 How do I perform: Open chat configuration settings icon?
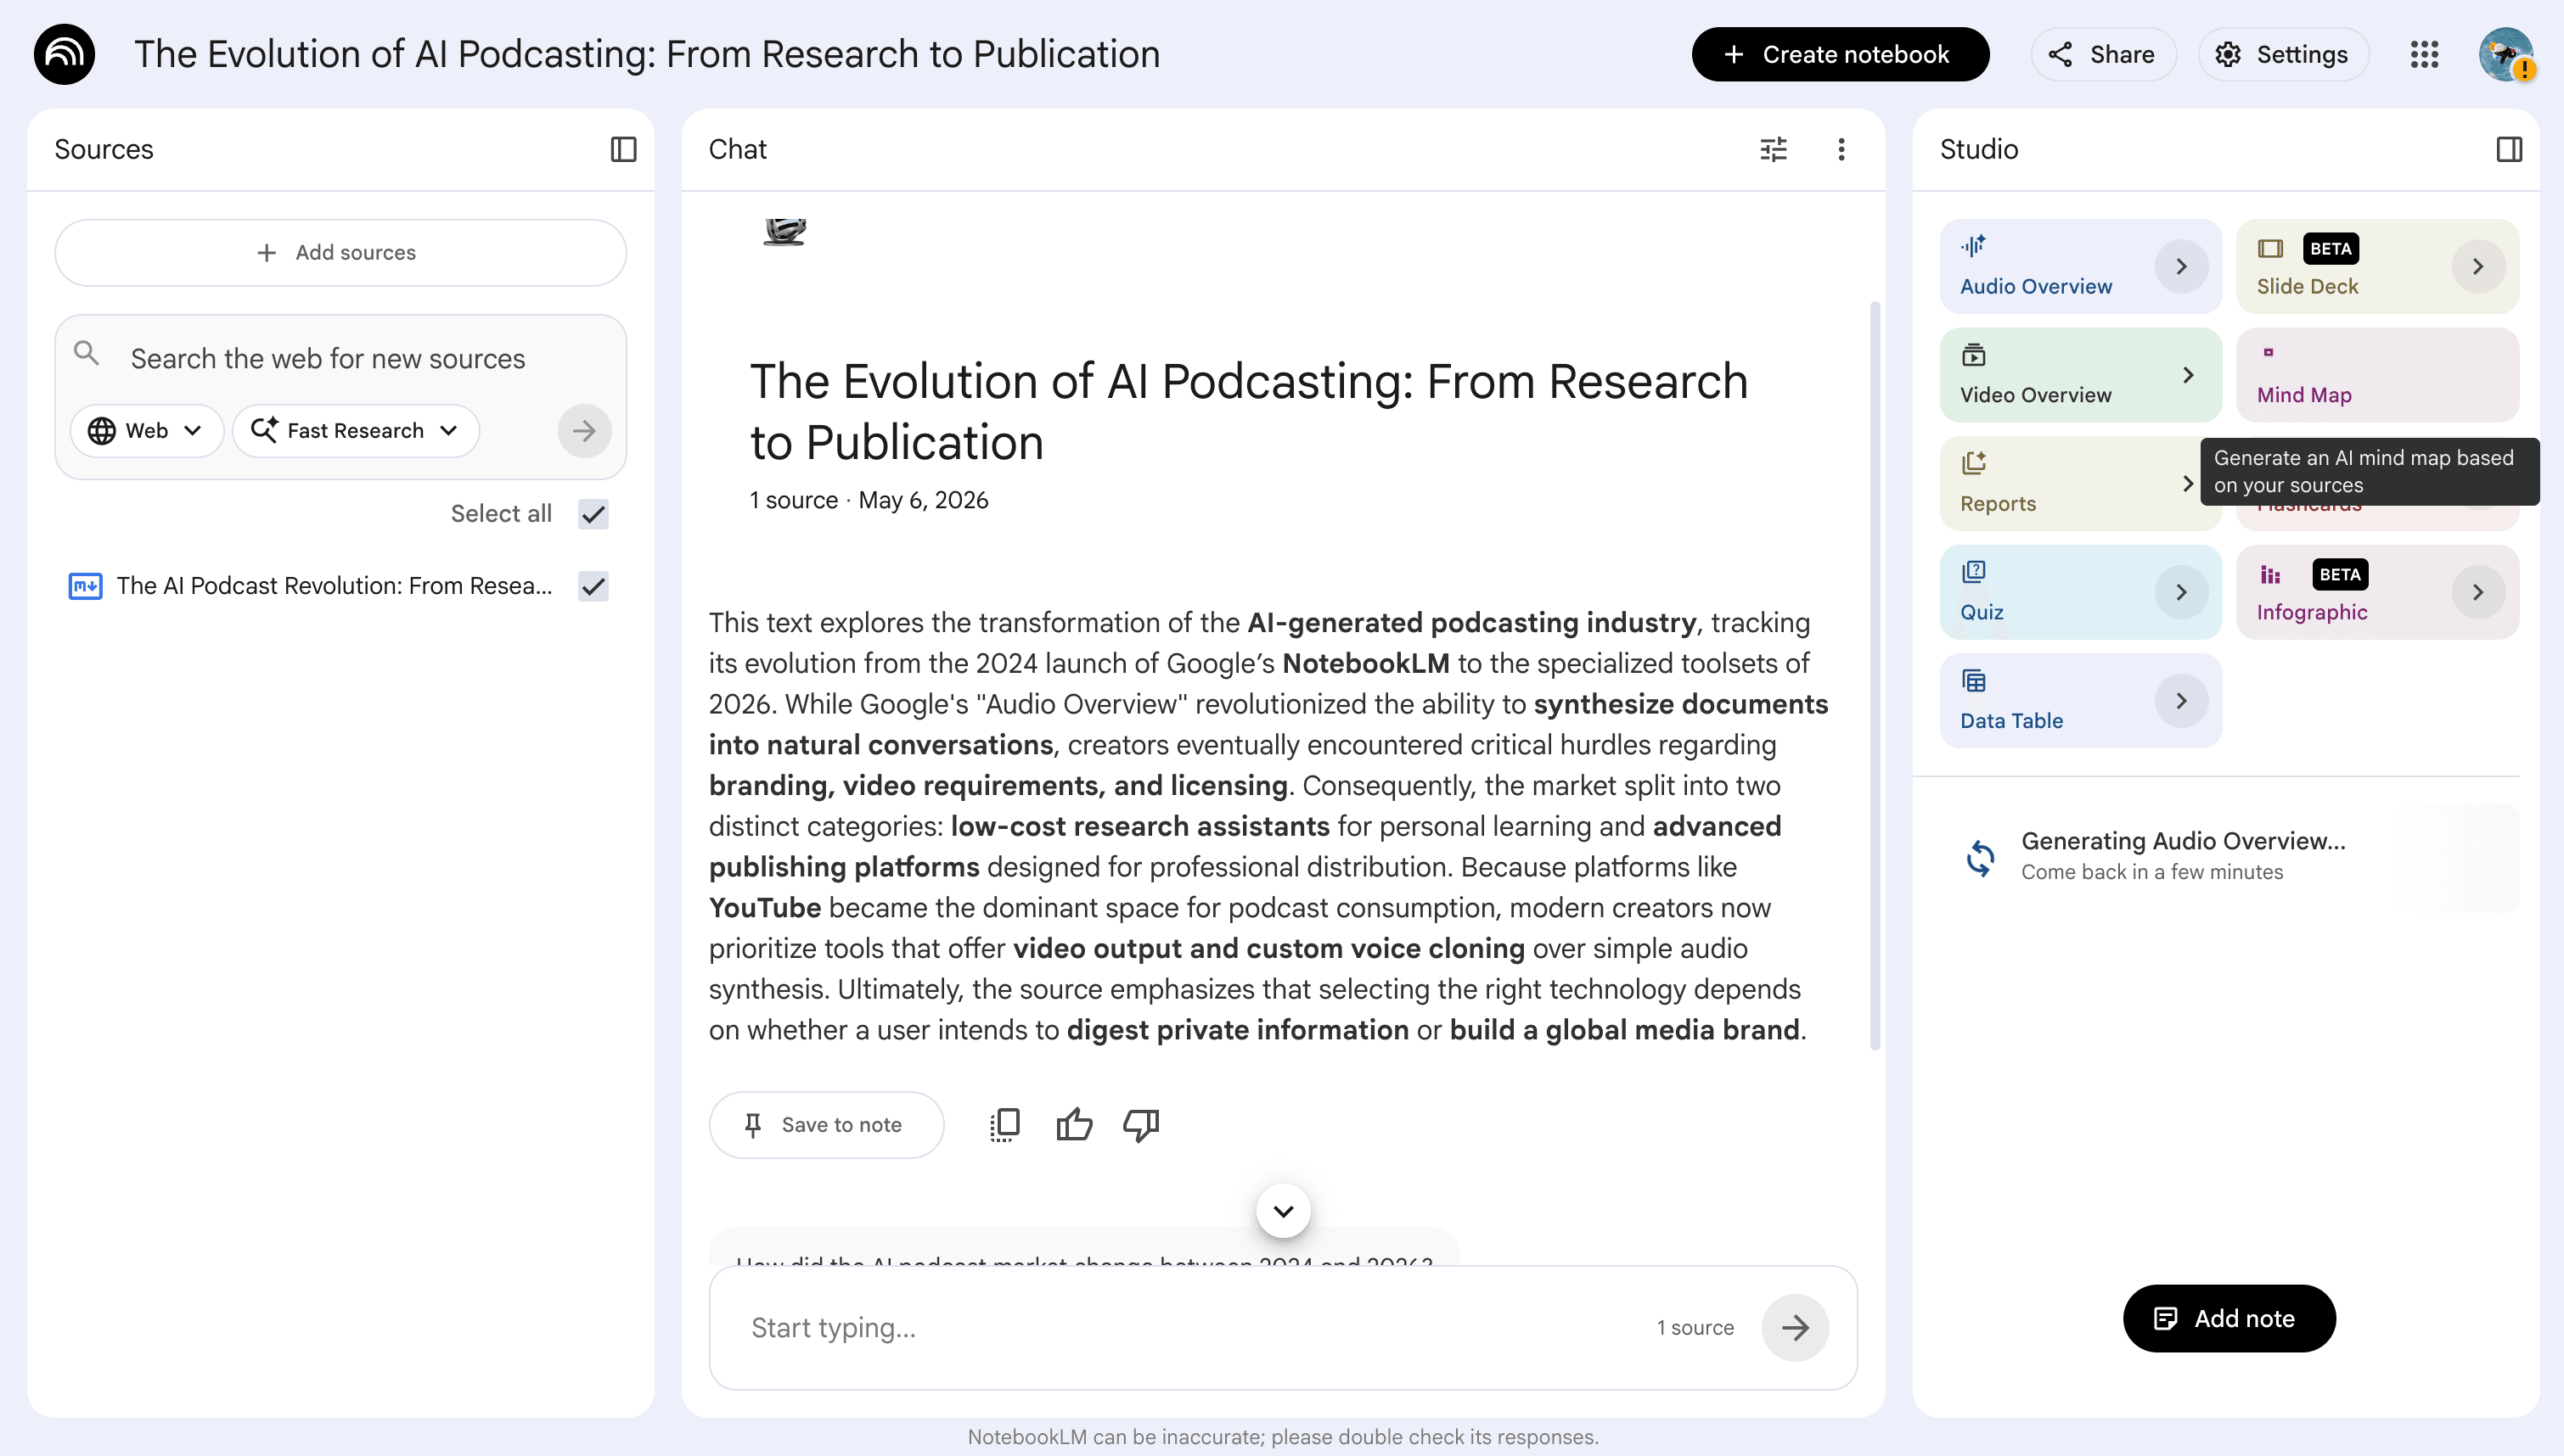point(1774,149)
